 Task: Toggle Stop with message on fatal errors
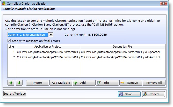9,41
